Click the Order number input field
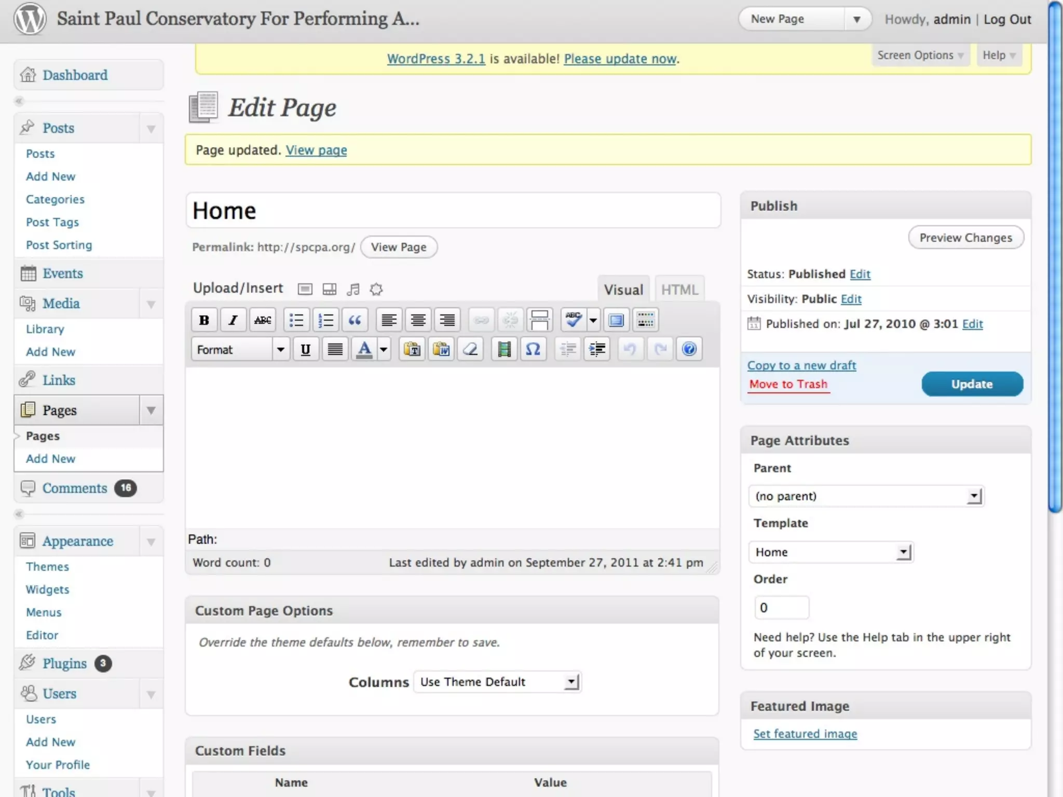This screenshot has height=797, width=1063. 781,608
